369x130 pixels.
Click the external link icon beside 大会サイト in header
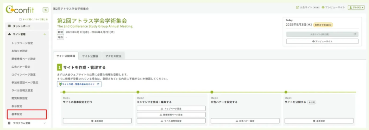click(x=297, y=8)
